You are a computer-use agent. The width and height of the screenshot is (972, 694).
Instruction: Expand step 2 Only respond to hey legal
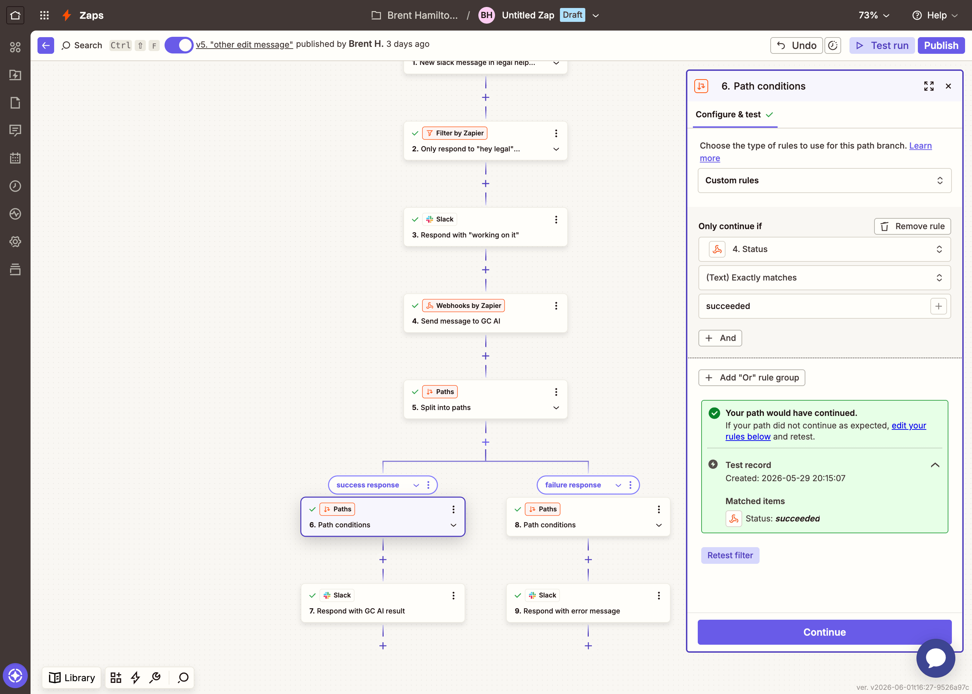(556, 149)
